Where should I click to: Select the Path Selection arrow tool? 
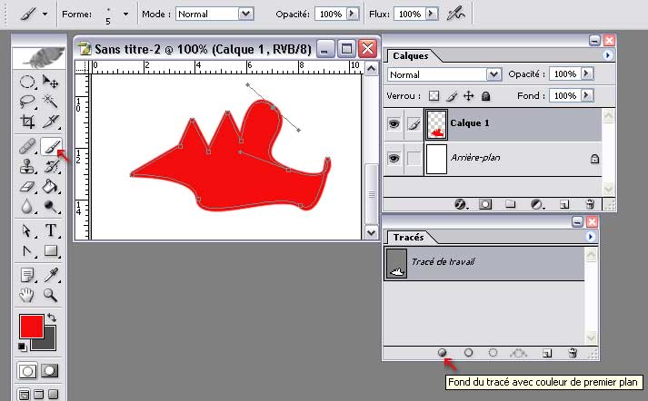[27, 230]
